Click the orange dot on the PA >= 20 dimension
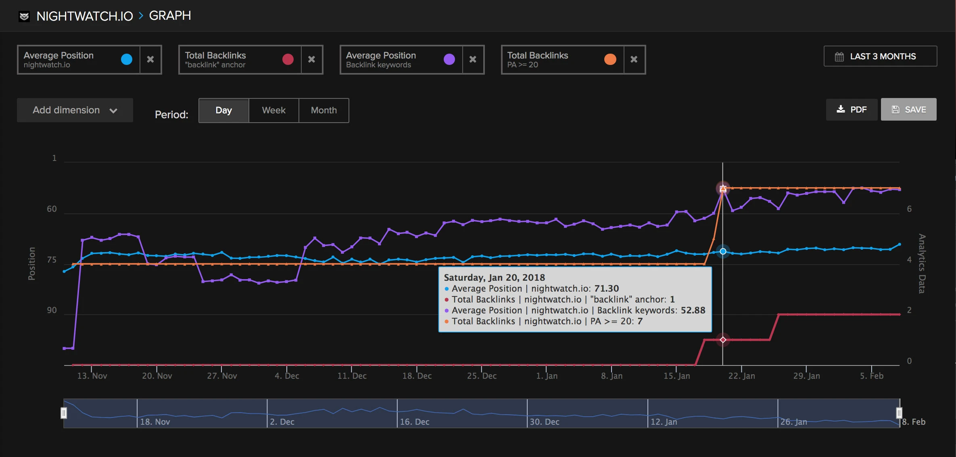The image size is (956, 457). point(610,59)
